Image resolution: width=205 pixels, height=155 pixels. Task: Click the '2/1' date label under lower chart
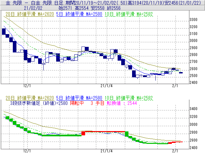coord(175,151)
